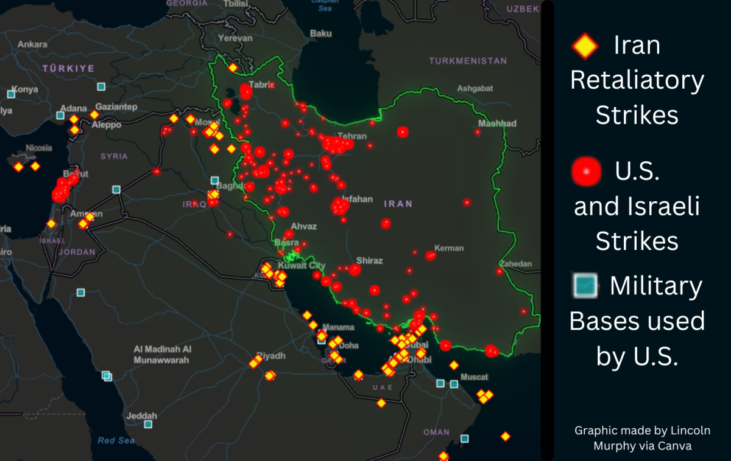The image size is (731, 461).
Task: Click the yellow diamond marker in the sea east of Oman
Action: (x=505, y=436)
